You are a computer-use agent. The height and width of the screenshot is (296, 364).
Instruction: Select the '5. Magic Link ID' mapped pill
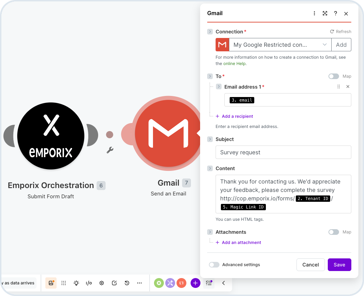point(243,207)
